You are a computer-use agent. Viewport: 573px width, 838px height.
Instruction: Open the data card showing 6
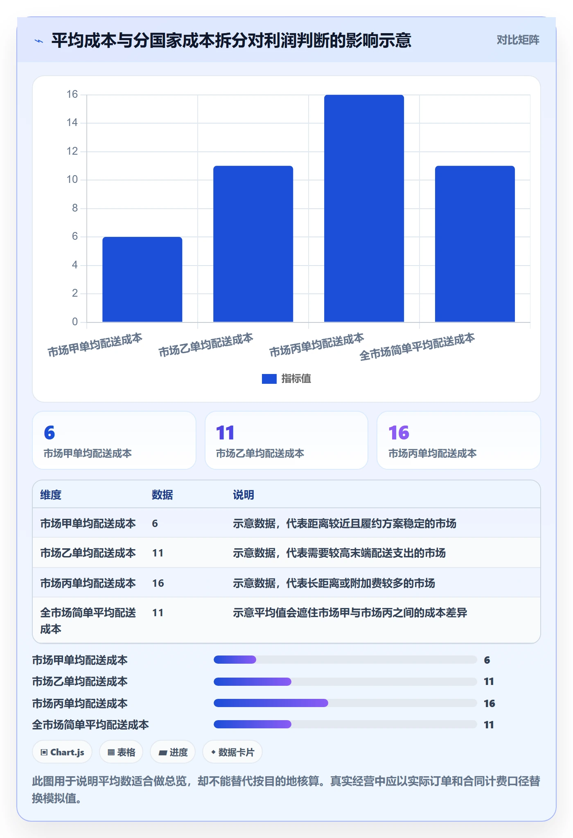coord(114,440)
